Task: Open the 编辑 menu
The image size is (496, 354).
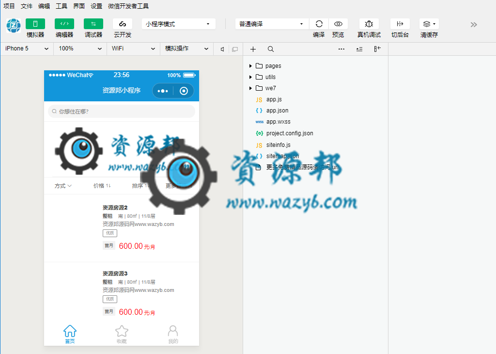Action: coord(44,6)
